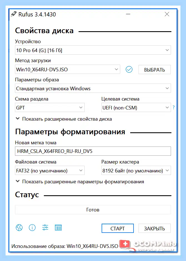Open cluster size 8192 байт dropdown
The height and width of the screenshot is (261, 186).
point(136,170)
